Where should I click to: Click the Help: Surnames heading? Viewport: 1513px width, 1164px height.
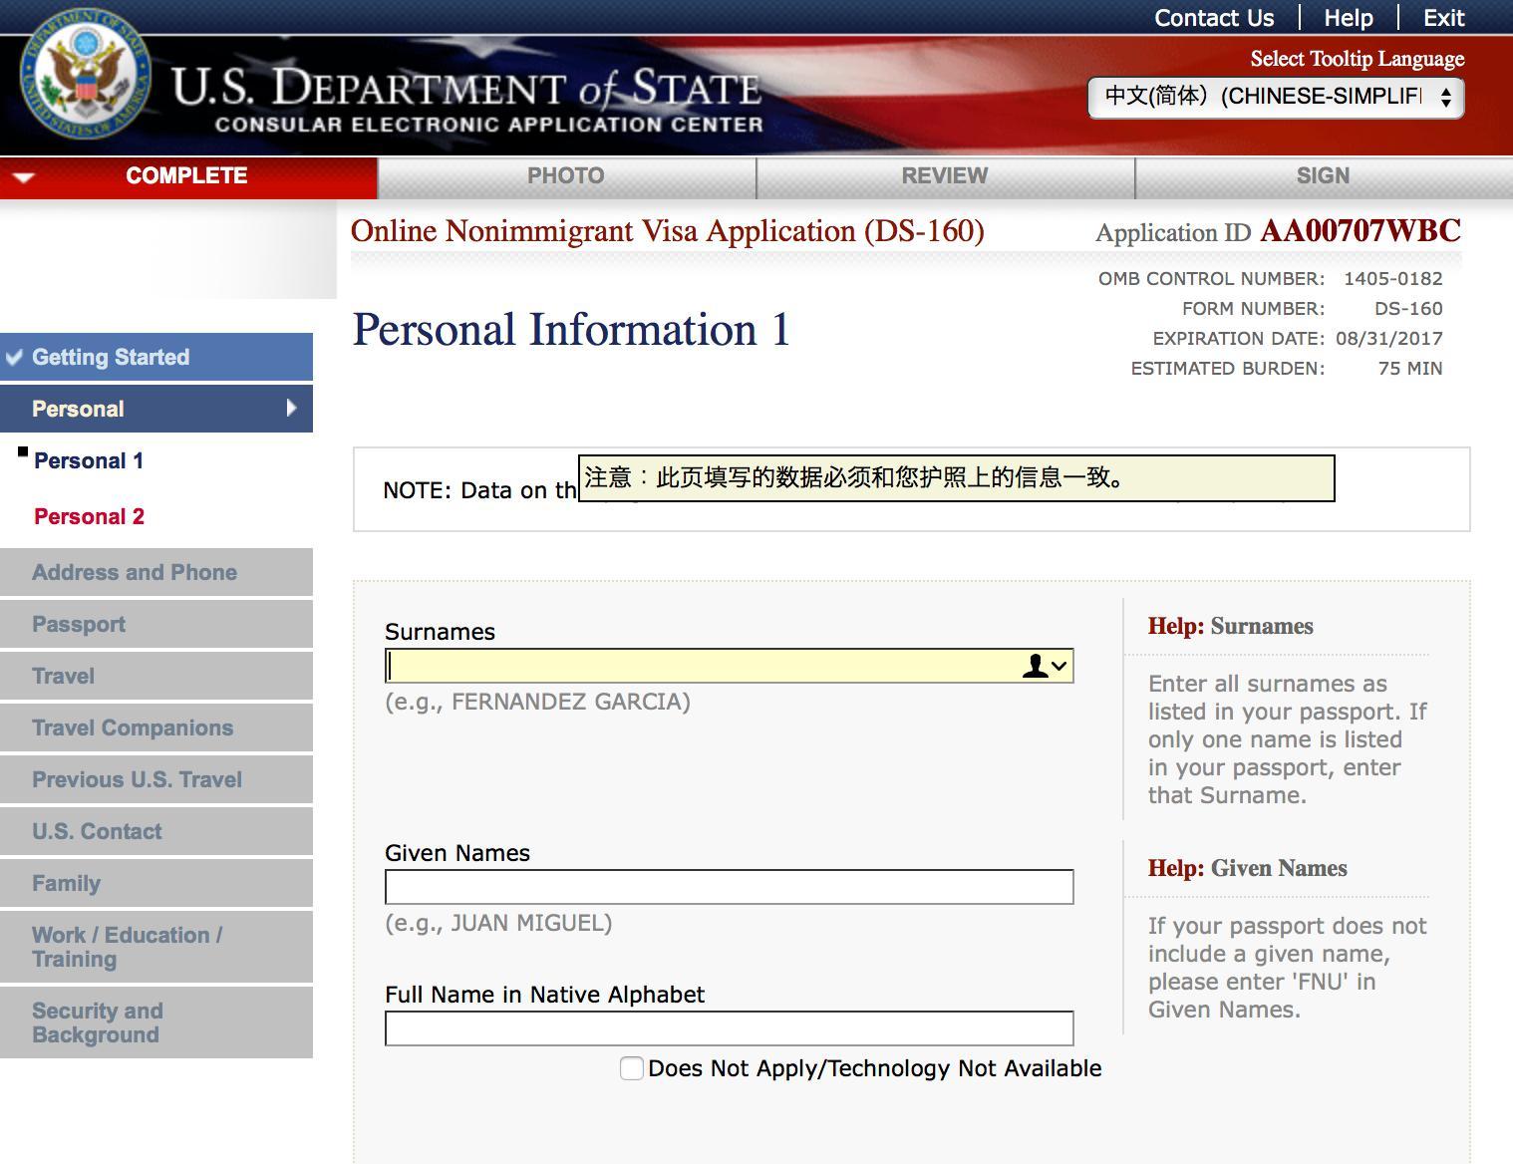coord(1231,626)
